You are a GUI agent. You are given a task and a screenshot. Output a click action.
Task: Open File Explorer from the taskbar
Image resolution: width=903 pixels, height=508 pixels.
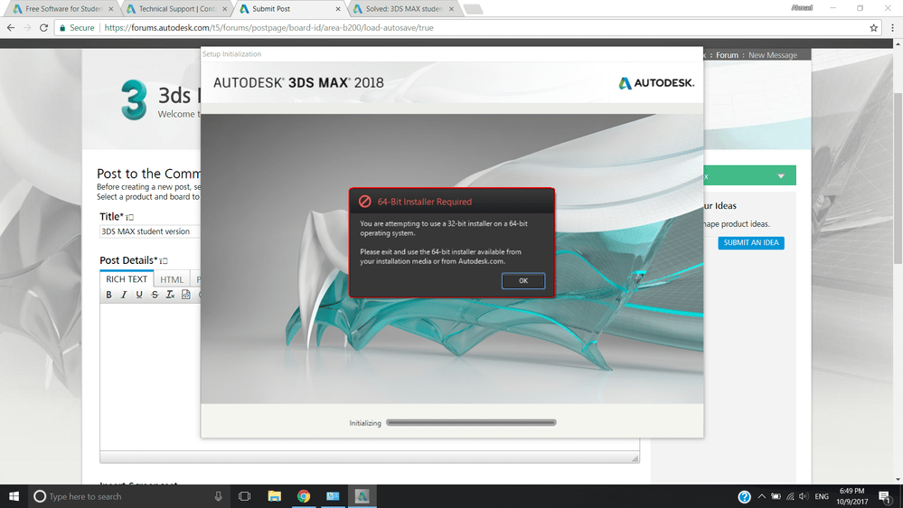click(x=274, y=496)
